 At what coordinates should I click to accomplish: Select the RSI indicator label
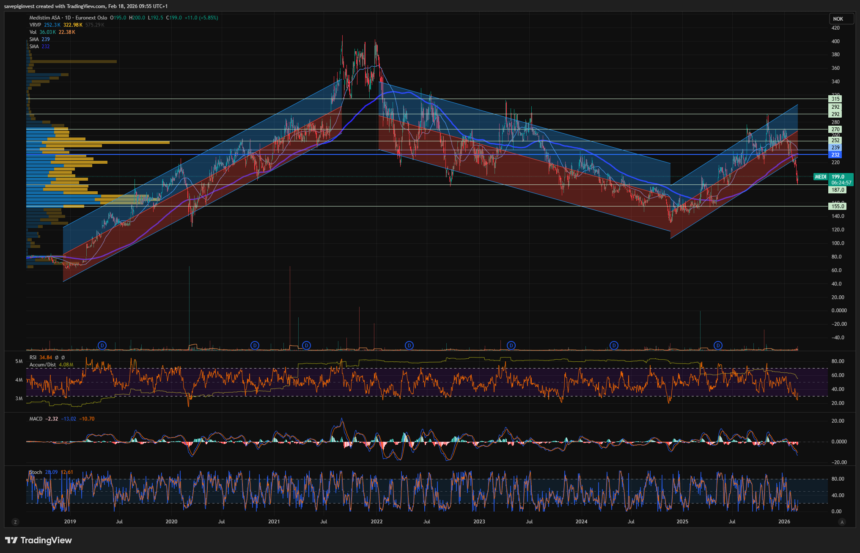pos(33,358)
